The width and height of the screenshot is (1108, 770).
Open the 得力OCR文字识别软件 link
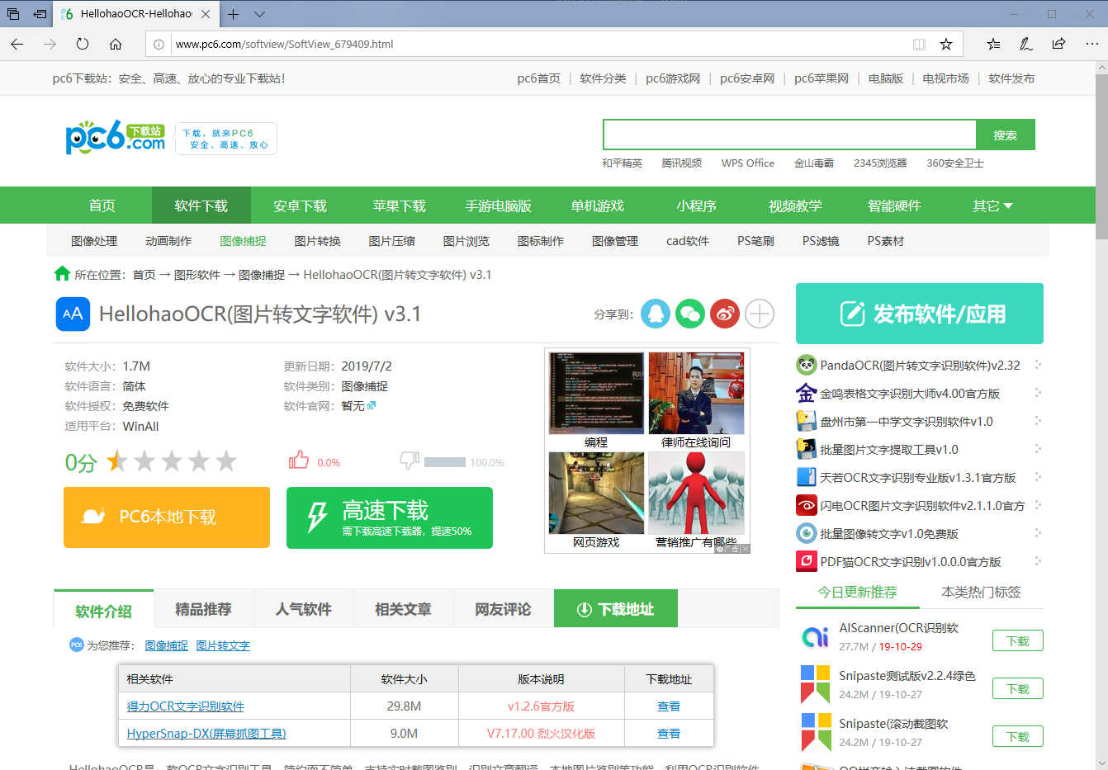point(185,706)
